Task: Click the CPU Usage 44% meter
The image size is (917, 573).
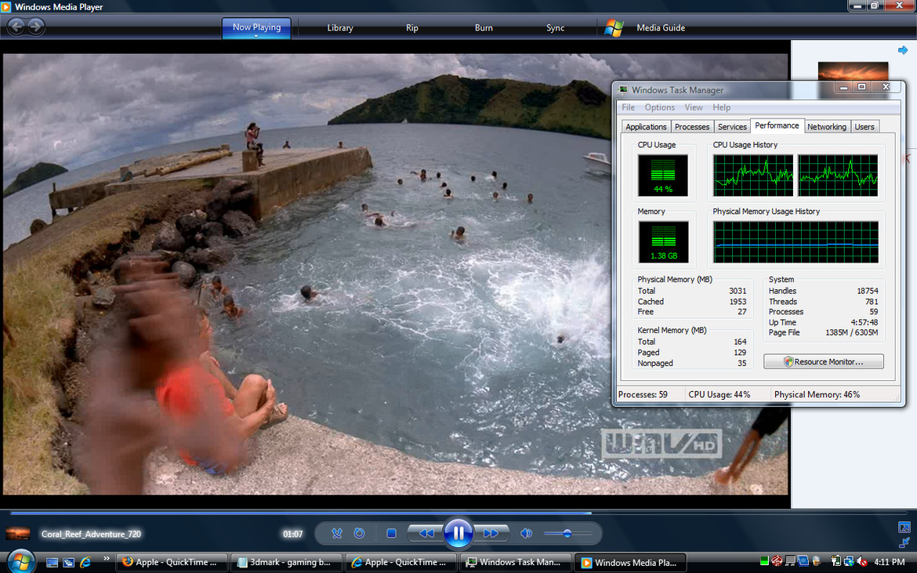Action: [662, 175]
